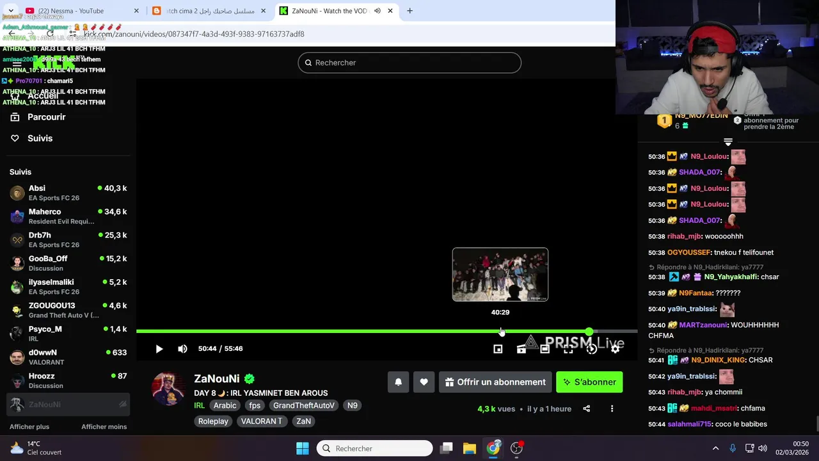Open the three-dot more options menu
This screenshot has width=819, height=461.
[612, 408]
